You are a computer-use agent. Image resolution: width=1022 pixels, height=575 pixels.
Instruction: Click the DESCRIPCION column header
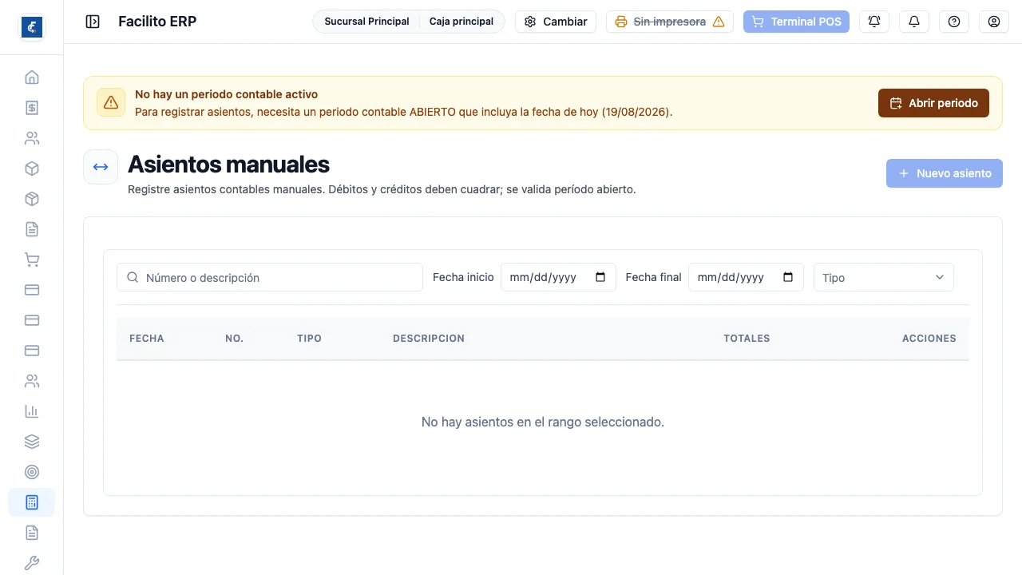tap(429, 339)
